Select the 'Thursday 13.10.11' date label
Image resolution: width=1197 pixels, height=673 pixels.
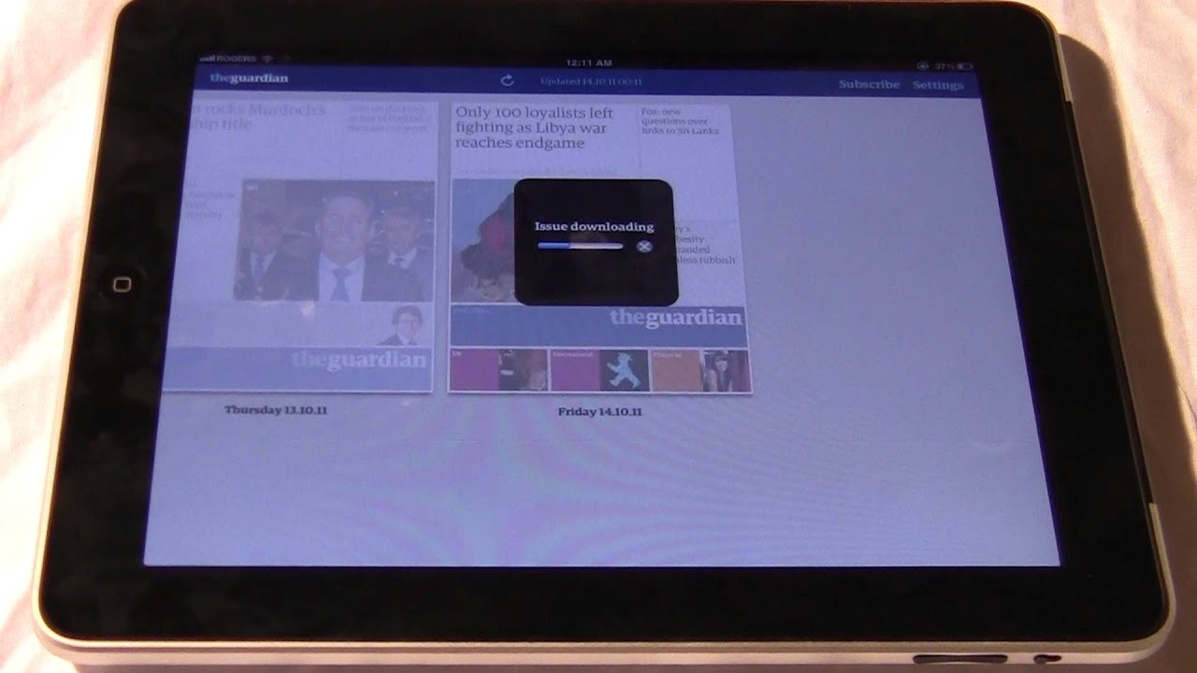coord(276,409)
